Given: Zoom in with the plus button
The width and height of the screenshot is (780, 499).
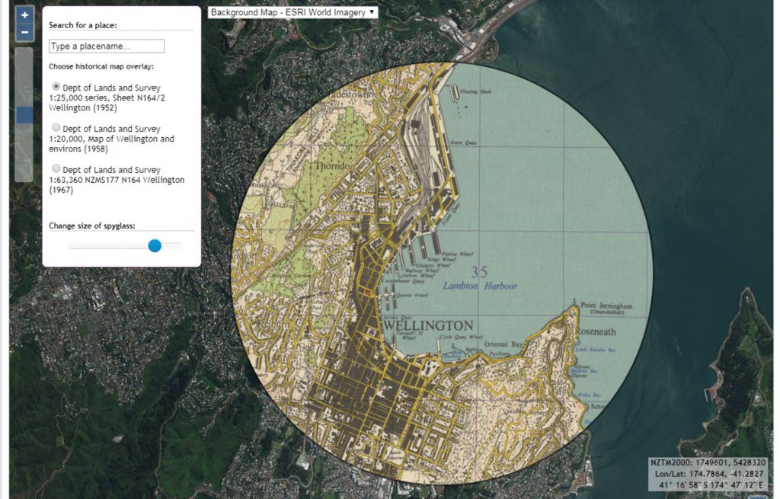Looking at the screenshot, I should [x=25, y=15].
